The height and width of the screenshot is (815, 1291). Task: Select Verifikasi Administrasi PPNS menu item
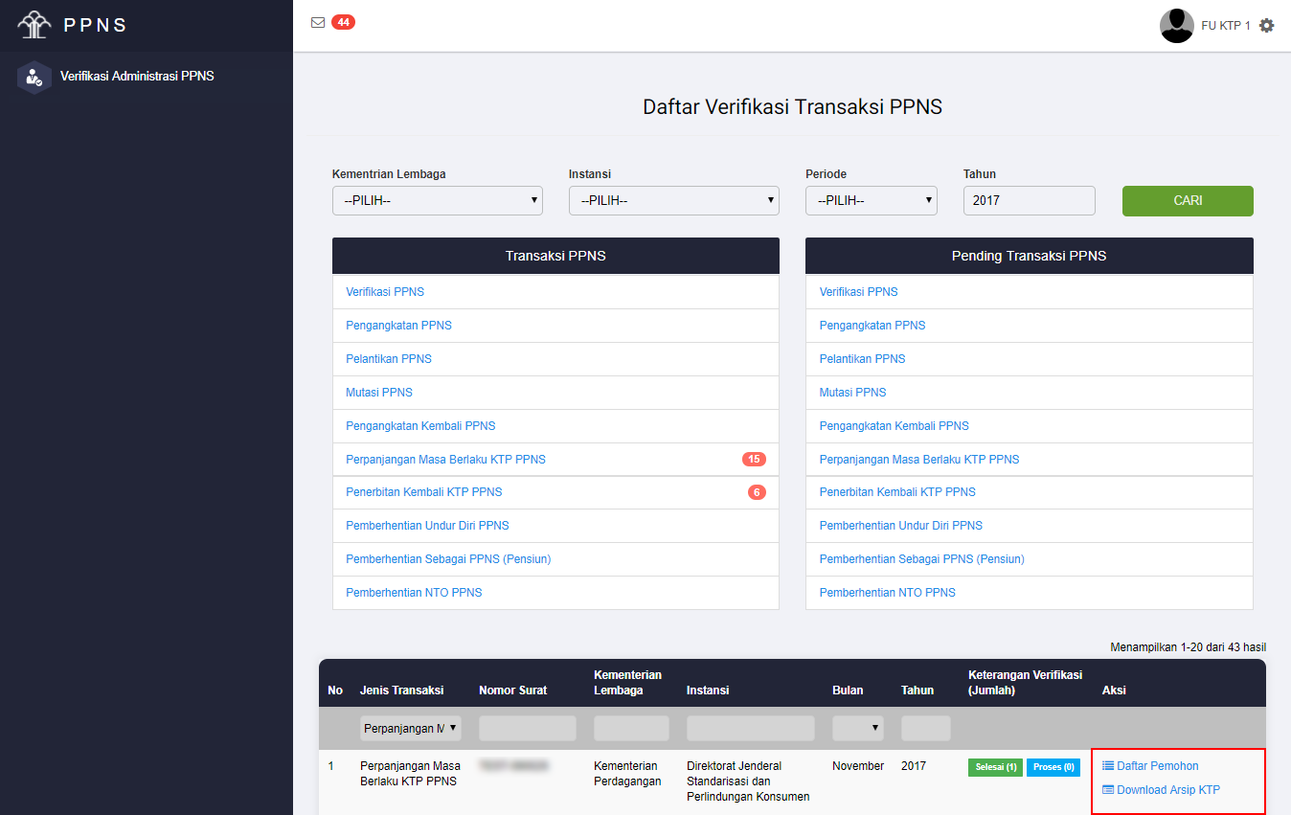(x=137, y=76)
